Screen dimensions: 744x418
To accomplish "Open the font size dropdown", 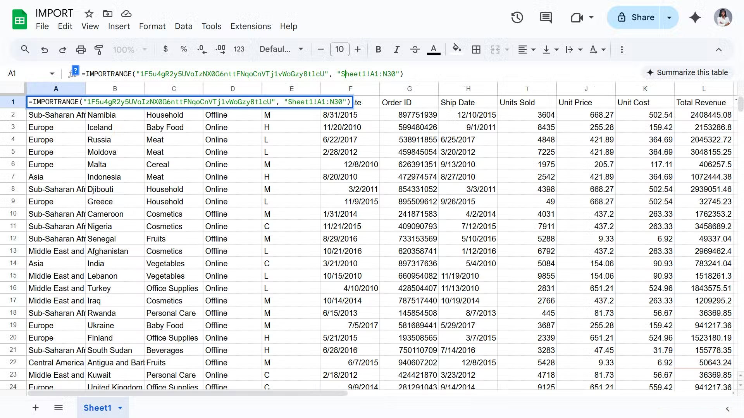I will coord(340,49).
